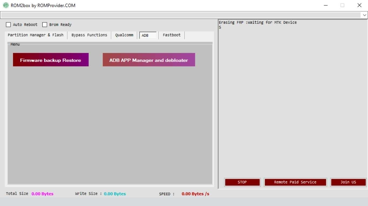
Task: Click the Total Size 0.00 Bytes value
Action: [42, 194]
